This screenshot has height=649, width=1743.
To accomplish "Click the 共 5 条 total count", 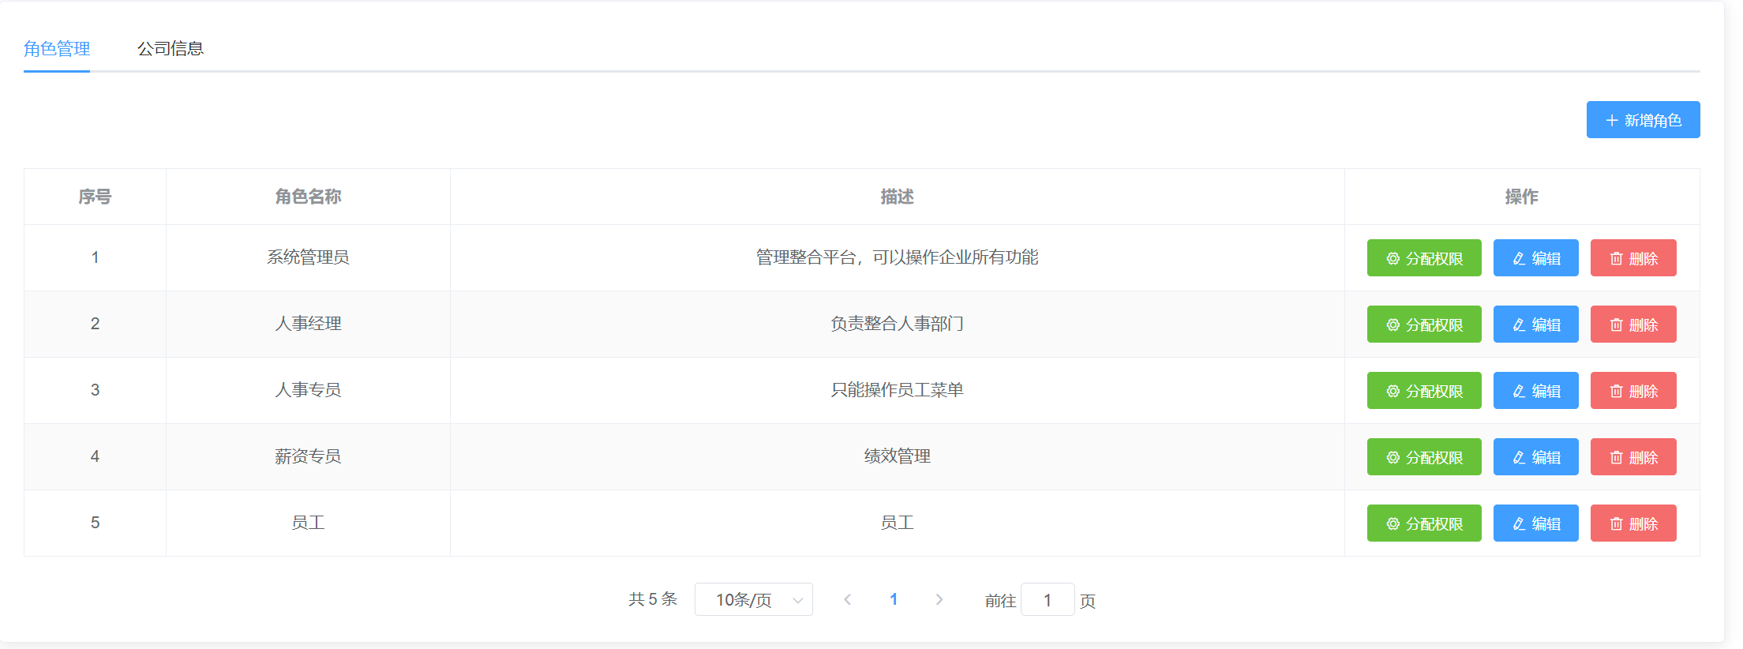I will click(653, 599).
